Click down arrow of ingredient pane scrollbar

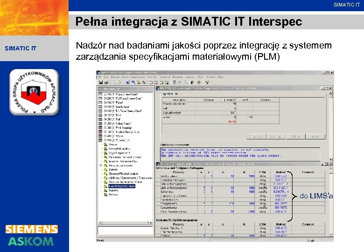pos(331,160)
